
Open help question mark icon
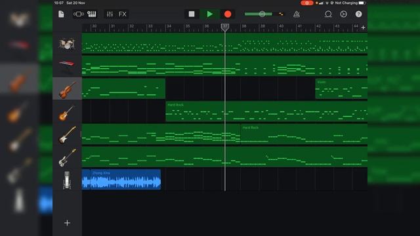(x=358, y=14)
